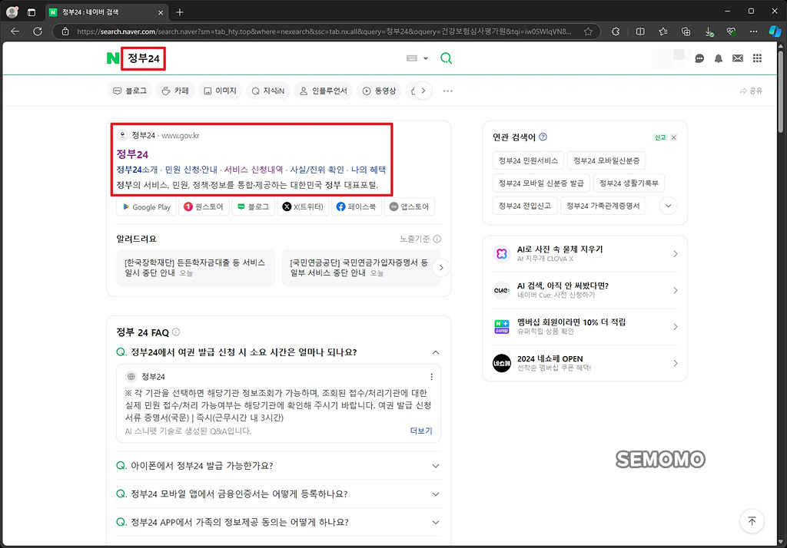The image size is (787, 548).
Task: Open browser essentials heart icon
Action: pyautogui.click(x=732, y=31)
